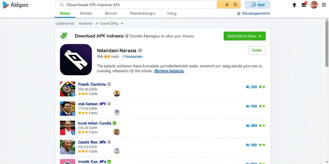The height and width of the screenshot is (164, 329).
Task: Click the vertical scrollbar on the right
Action: 327,44
